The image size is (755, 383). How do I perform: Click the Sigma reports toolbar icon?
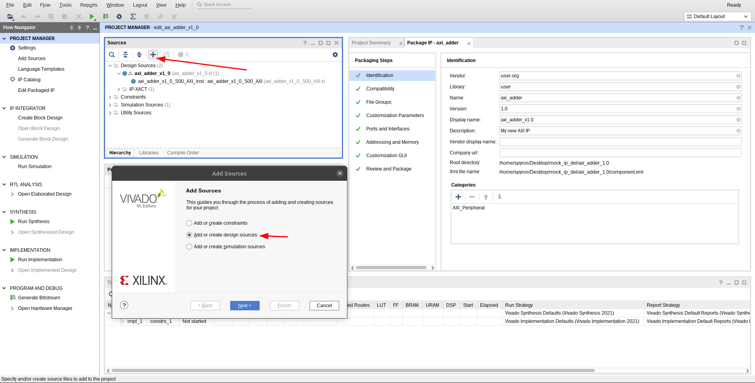[x=133, y=16]
